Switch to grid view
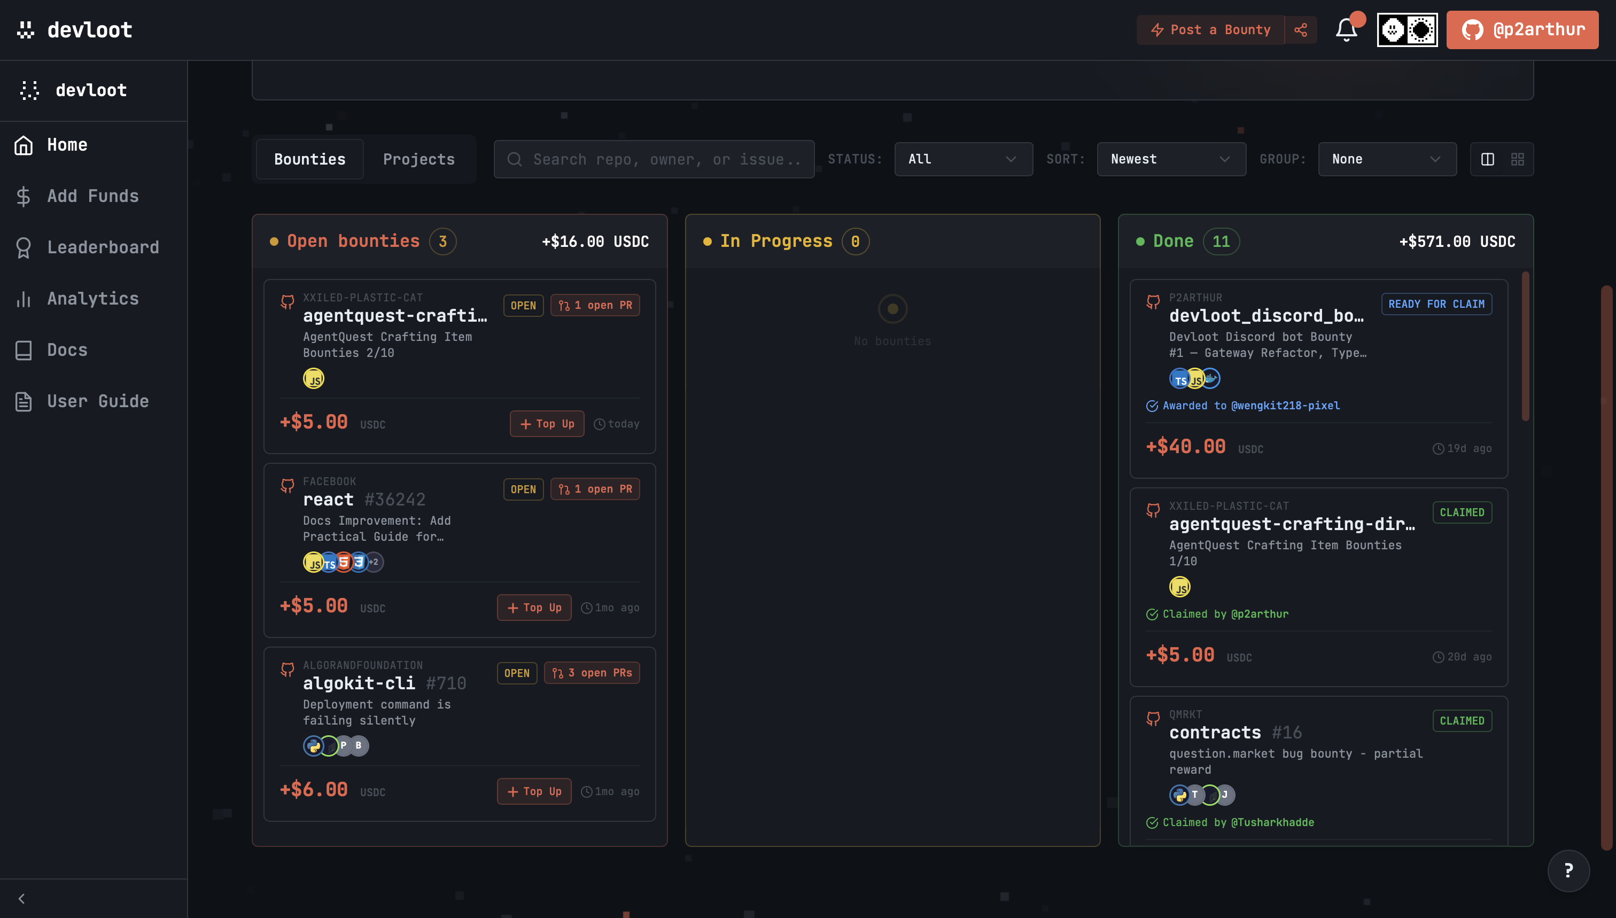Viewport: 1616px width, 918px height. [1517, 160]
